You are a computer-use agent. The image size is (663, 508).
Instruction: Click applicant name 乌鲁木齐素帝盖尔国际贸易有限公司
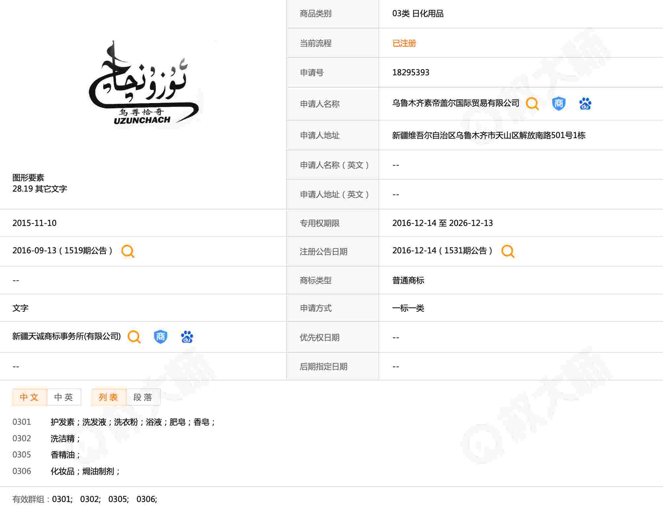[455, 103]
